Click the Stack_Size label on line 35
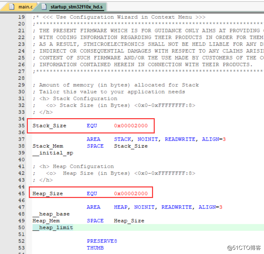The image size is (264, 254). [49, 126]
